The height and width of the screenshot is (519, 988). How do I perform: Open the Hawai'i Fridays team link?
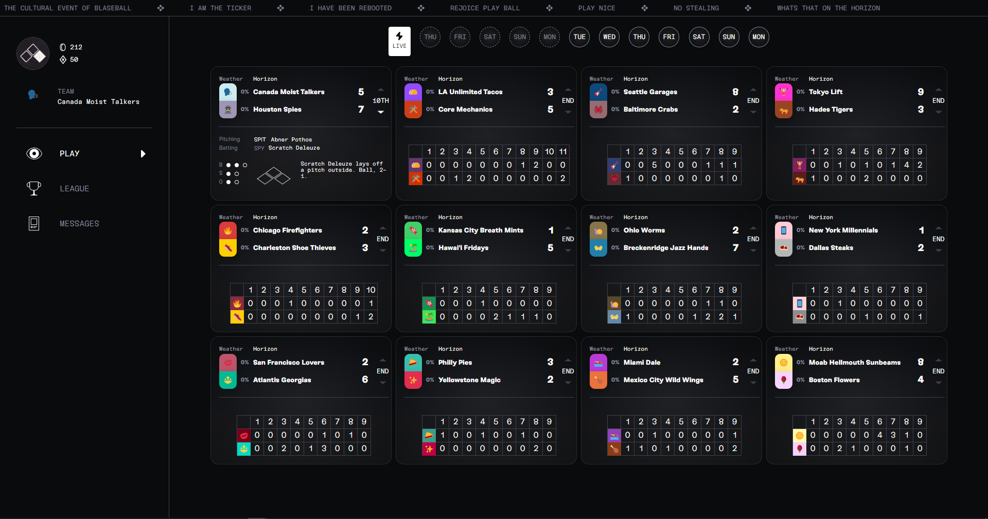point(463,248)
